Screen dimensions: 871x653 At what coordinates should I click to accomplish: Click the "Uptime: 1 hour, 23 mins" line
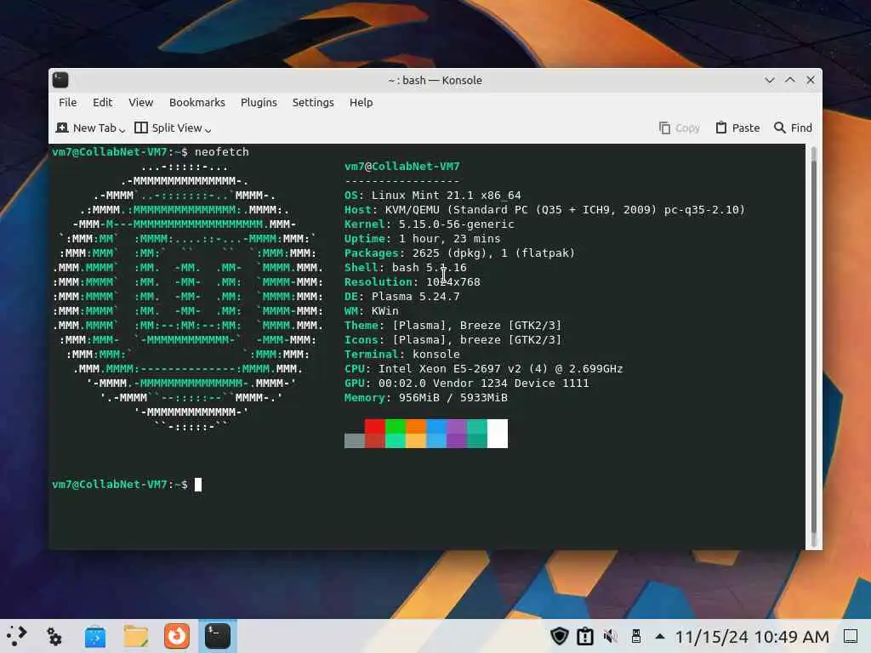[x=422, y=239]
